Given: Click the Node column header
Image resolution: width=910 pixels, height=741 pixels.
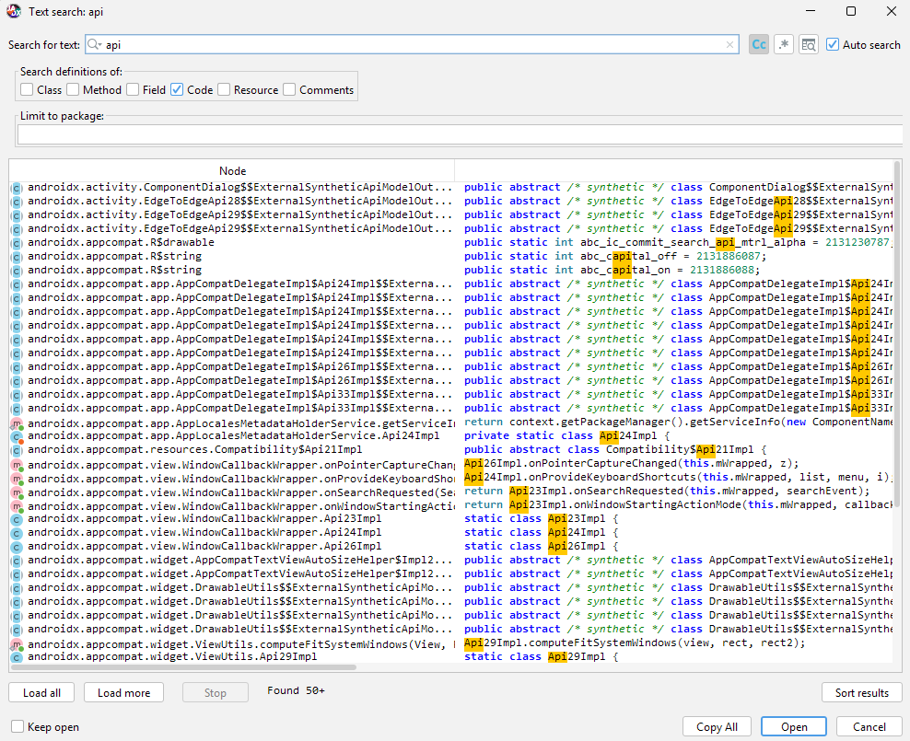Looking at the screenshot, I should pos(232,170).
